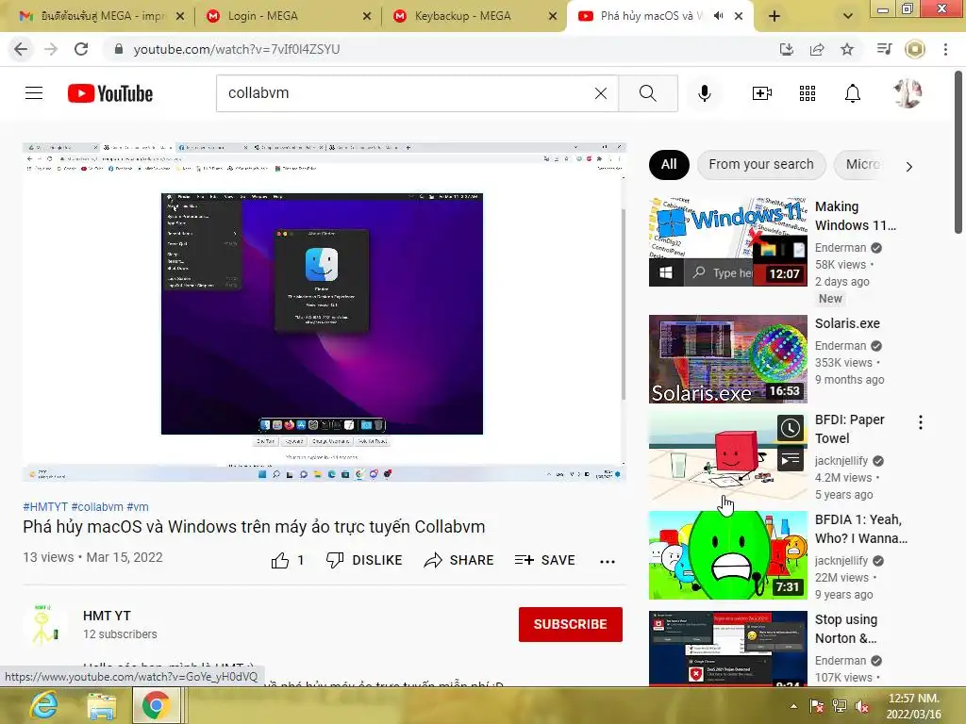Select the From your search chip
This screenshot has width=966, height=724.
pos(761,164)
